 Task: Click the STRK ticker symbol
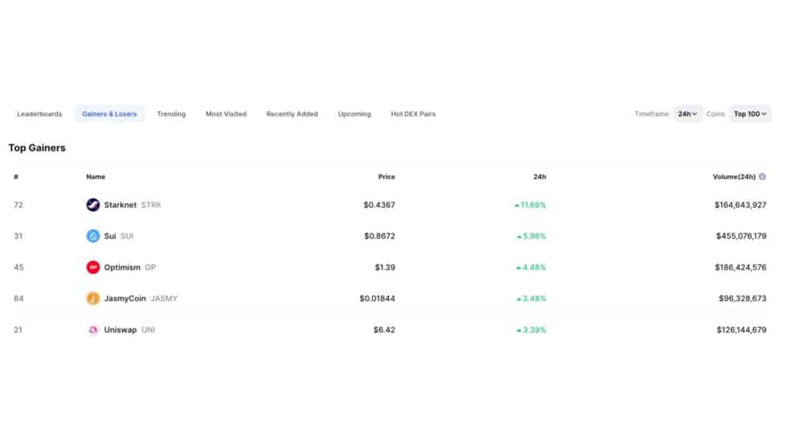pos(151,205)
